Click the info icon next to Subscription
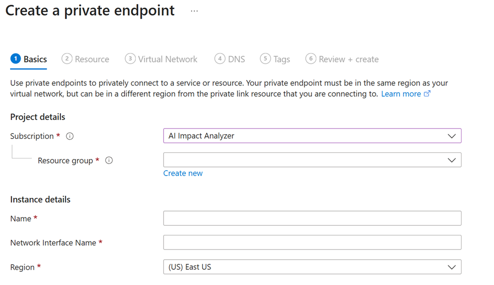494x285 pixels. click(x=70, y=136)
